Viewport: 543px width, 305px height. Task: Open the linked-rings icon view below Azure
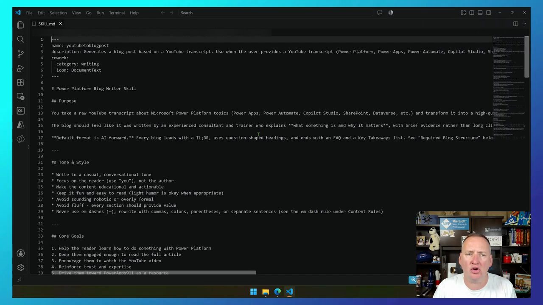pyautogui.click(x=20, y=139)
